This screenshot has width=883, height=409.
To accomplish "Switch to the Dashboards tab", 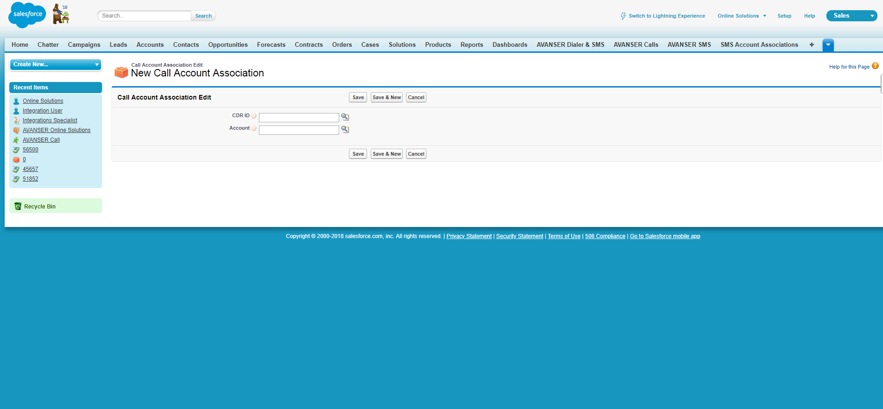I will 510,45.
